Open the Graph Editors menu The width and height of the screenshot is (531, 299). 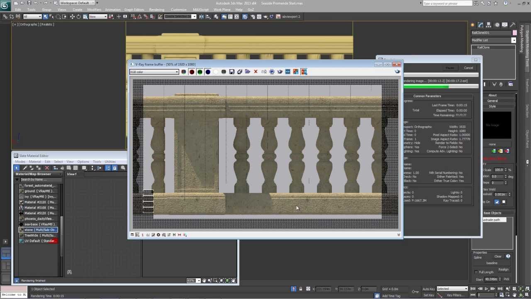pos(134,10)
